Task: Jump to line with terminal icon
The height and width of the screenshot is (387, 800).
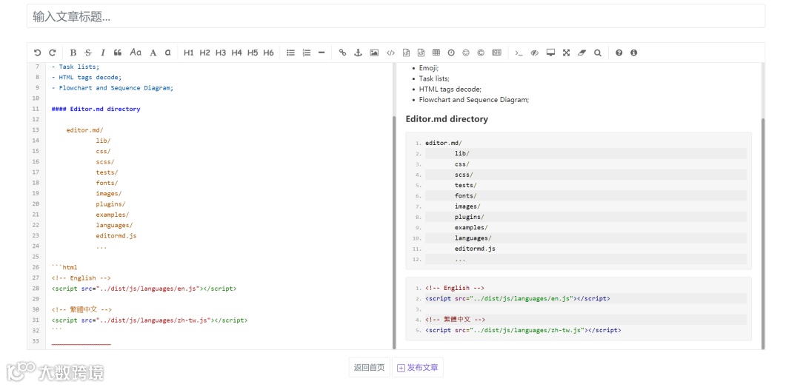Action: point(519,53)
